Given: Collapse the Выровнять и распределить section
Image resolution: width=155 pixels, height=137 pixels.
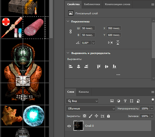Looking at the screenshot, I should [x=68, y=53].
